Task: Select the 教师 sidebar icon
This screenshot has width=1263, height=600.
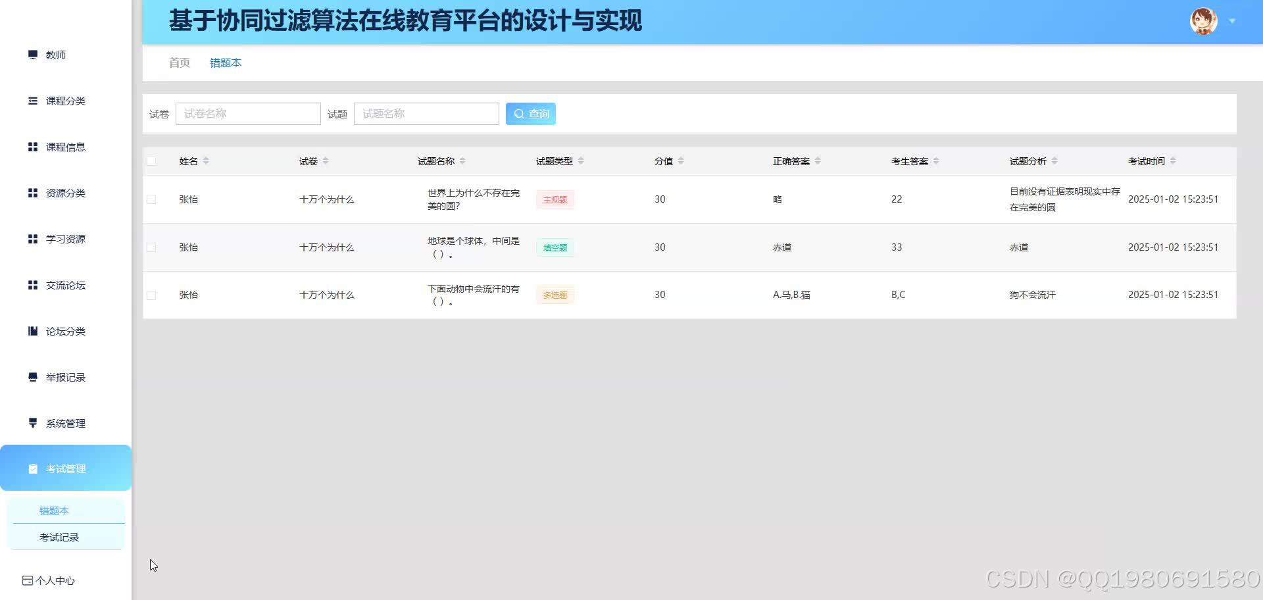Action: (33, 55)
